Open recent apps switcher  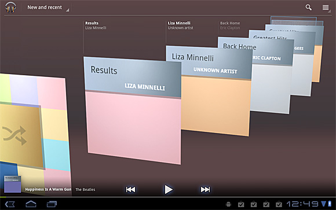click(x=52, y=204)
